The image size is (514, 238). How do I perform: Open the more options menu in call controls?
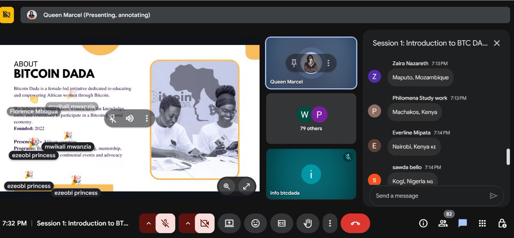(x=330, y=223)
